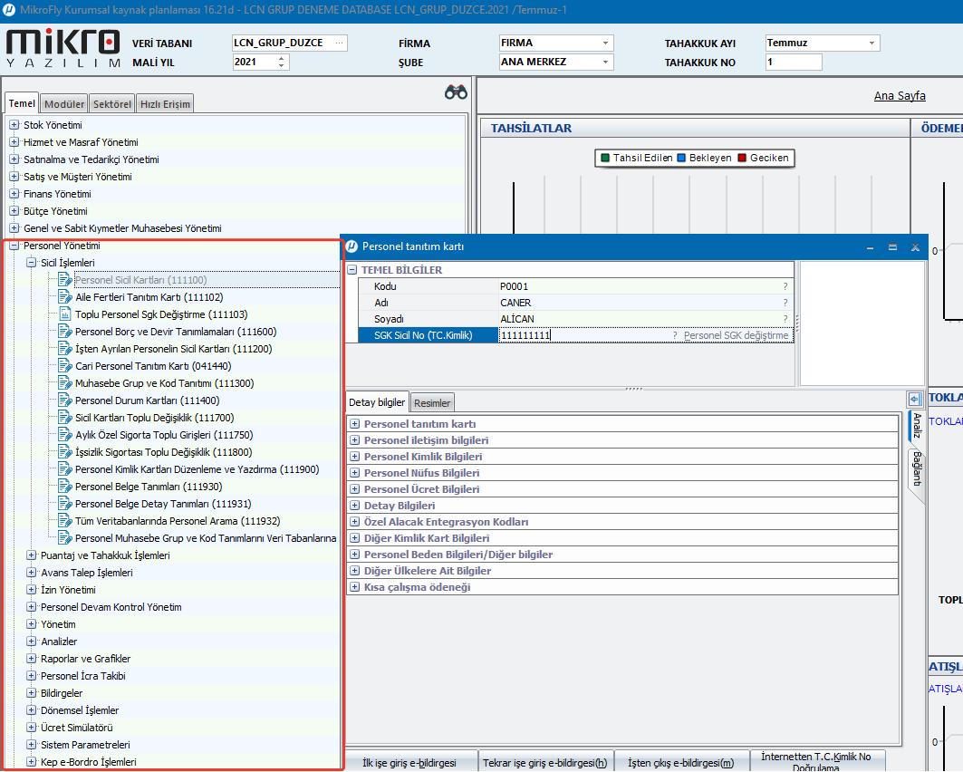Viewport: 963px width, 772px height.
Task: Collapse the TEMEL BİLGİLER section
Action: pyautogui.click(x=352, y=270)
